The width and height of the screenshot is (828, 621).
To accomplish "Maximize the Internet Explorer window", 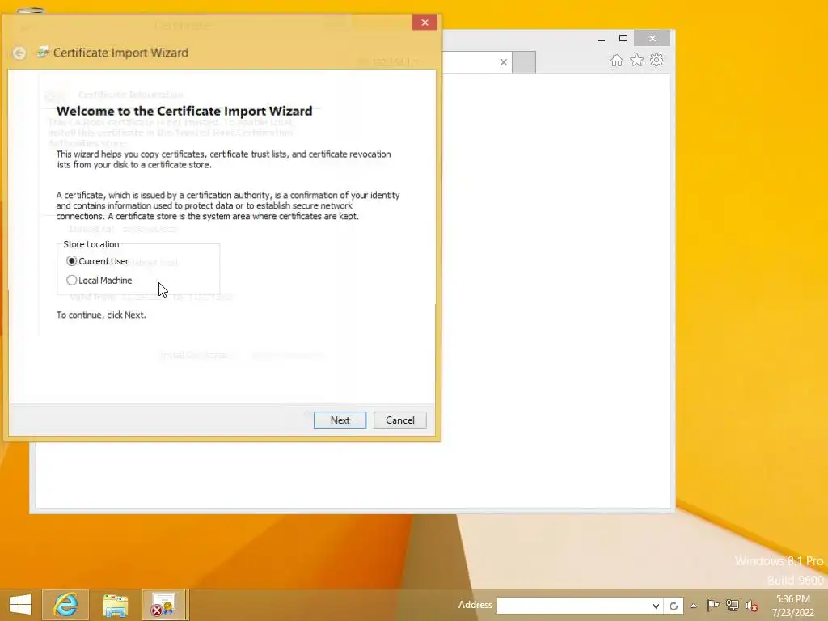I will tap(623, 39).
